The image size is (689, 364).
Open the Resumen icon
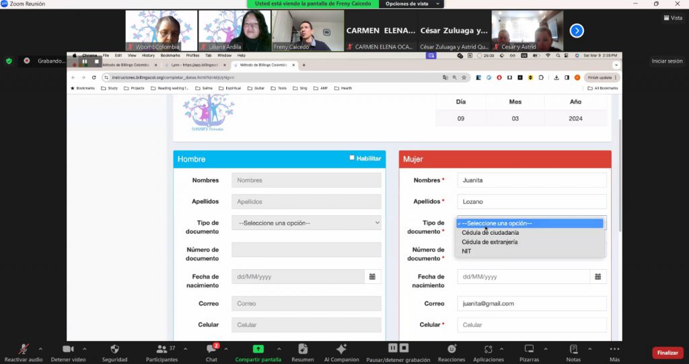coord(303,349)
